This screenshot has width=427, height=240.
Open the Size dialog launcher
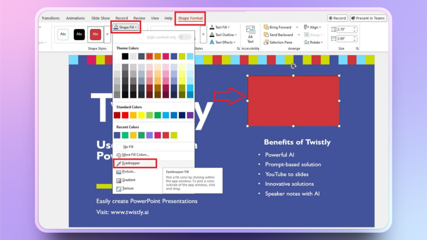pos(357,48)
